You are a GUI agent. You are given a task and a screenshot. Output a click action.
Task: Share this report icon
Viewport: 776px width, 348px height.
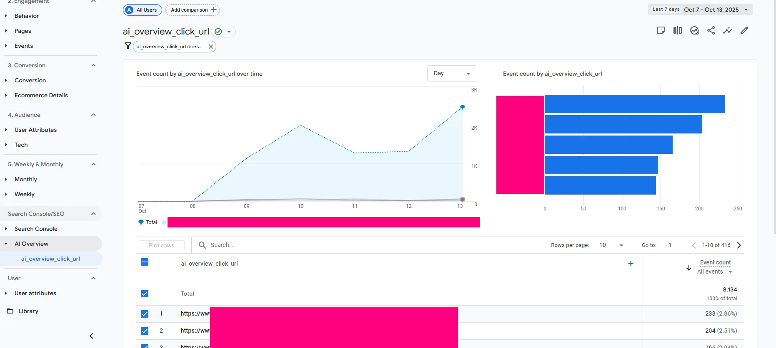[711, 30]
